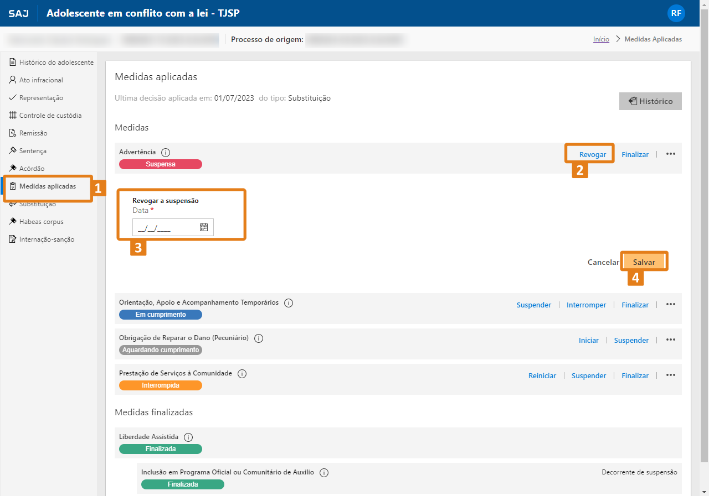The height and width of the screenshot is (496, 709).
Task: Click Finalizar for Orientação, Apoio measure
Action: tap(635, 305)
